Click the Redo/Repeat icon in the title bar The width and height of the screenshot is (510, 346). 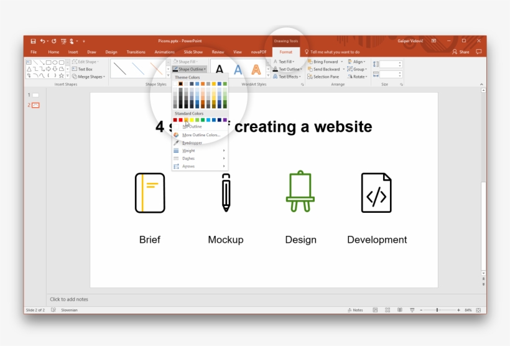[x=53, y=41]
